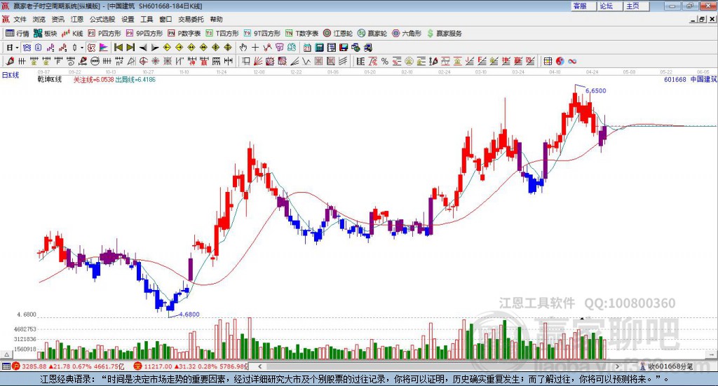Click the grid icon at status bar left
Image resolution: width=718 pixels, height=386 pixels.
click(6, 366)
